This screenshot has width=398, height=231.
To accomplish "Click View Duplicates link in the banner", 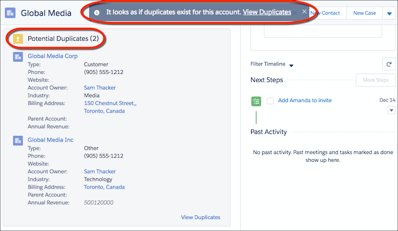I will tap(267, 12).
